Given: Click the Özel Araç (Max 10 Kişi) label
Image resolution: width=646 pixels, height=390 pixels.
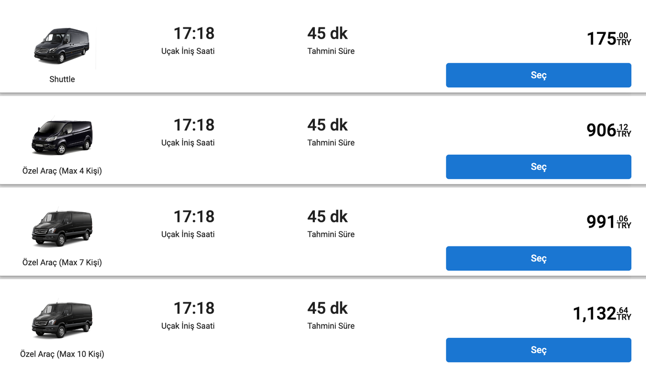Looking at the screenshot, I should [62, 354].
